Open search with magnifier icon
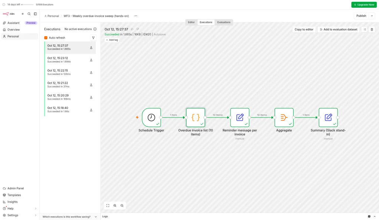Viewport: 379px width, 220px height. point(29,14)
